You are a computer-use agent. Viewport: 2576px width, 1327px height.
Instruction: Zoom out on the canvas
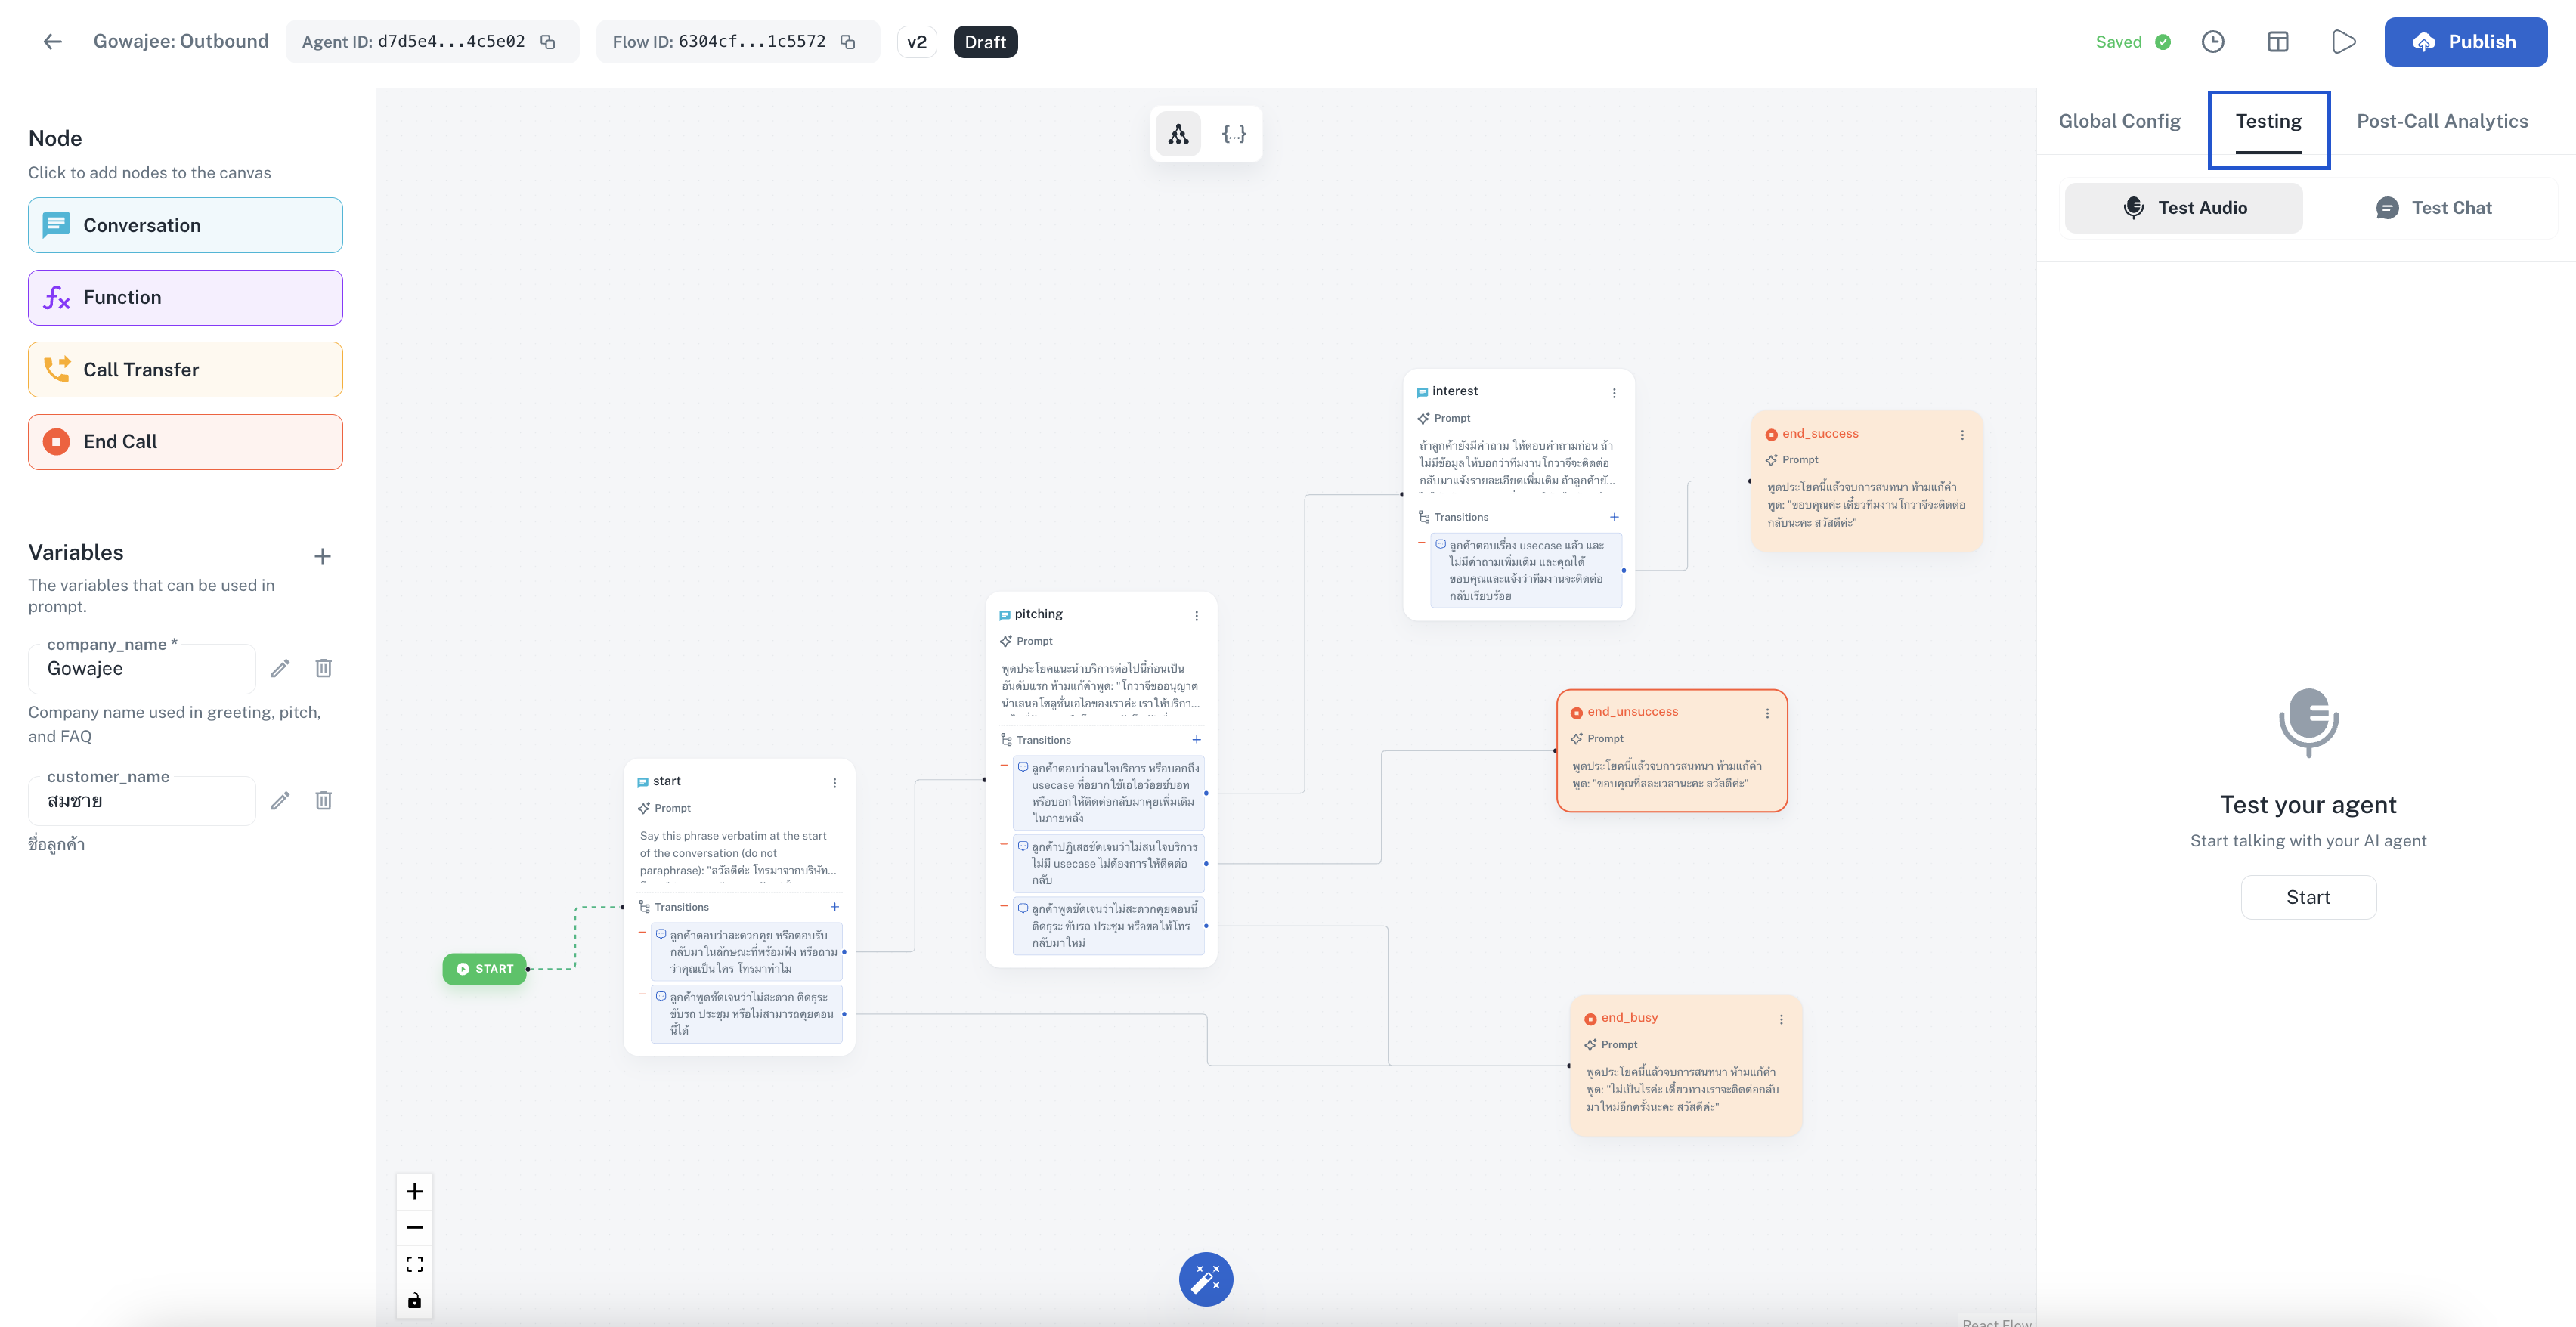pos(414,1227)
